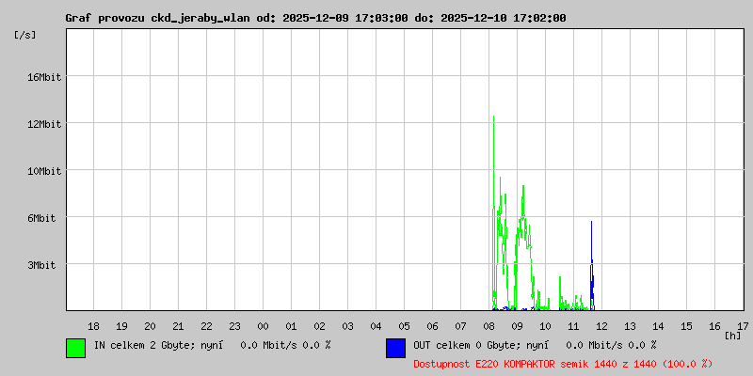Click the '11' hour label on x-axis
753x376 pixels.
[x=574, y=326]
